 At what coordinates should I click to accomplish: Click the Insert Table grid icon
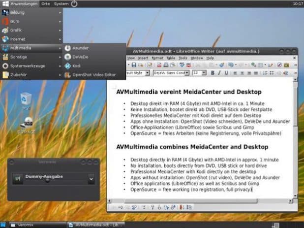(x=260, y=65)
